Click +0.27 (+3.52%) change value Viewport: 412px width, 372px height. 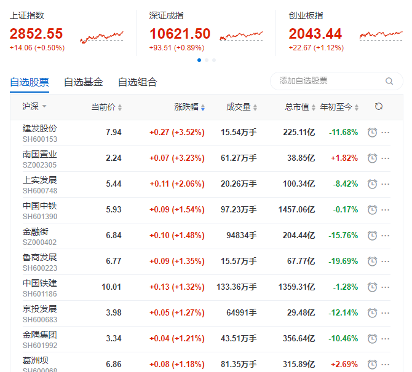(177, 132)
